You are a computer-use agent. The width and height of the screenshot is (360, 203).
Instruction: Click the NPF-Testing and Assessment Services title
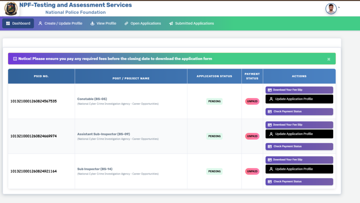point(76,5)
